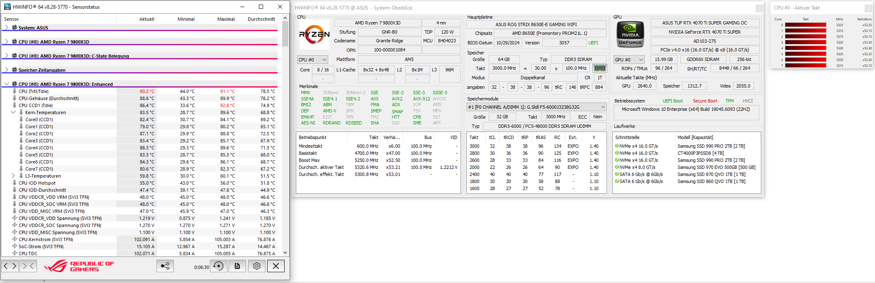The width and height of the screenshot is (875, 283).
Task: Click the Maximal column header
Action: (x=217, y=19)
